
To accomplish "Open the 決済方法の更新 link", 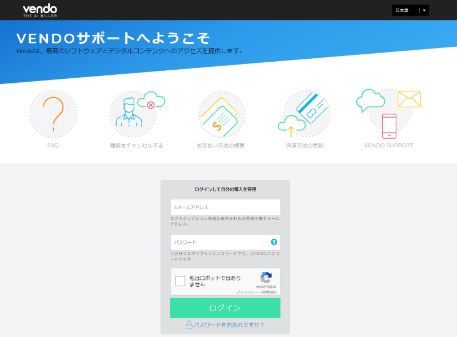I will [304, 146].
